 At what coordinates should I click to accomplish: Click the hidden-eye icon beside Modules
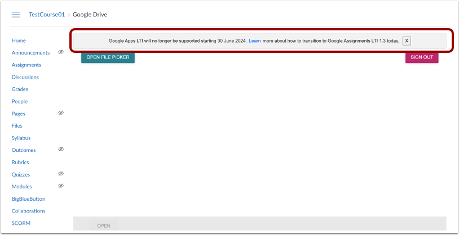(x=61, y=186)
